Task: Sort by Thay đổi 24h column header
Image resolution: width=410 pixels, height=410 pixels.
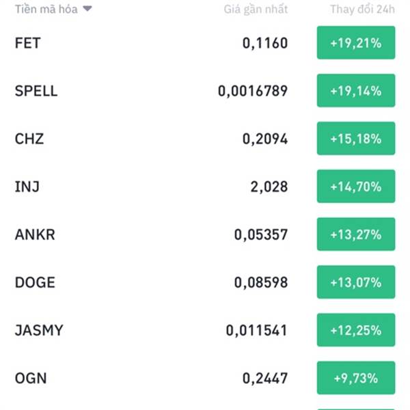Action: tap(362, 10)
